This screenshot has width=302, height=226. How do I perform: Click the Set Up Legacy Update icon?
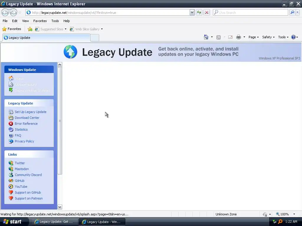tap(11, 112)
